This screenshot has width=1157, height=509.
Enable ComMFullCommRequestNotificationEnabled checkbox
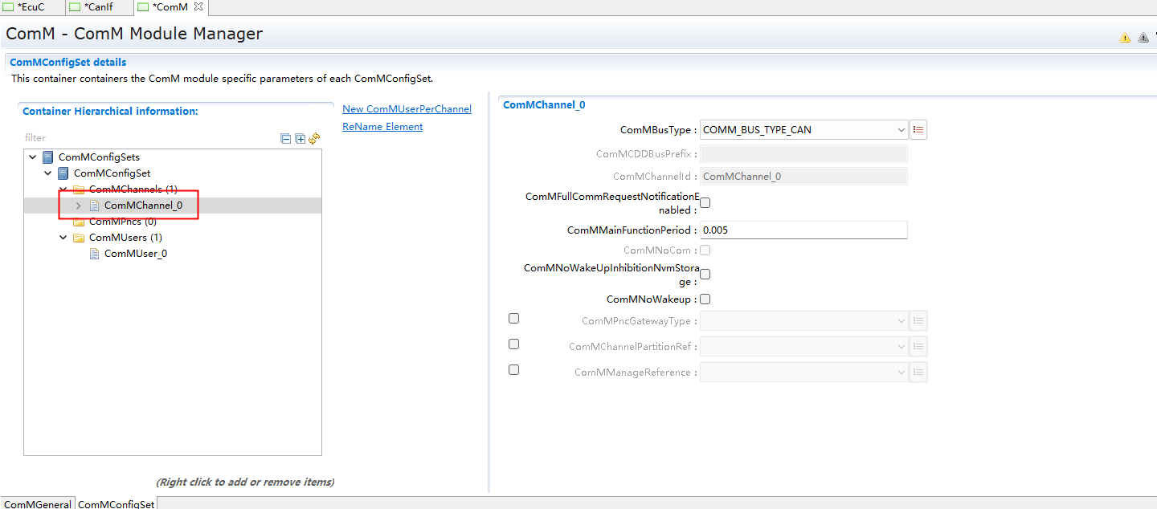coord(705,203)
